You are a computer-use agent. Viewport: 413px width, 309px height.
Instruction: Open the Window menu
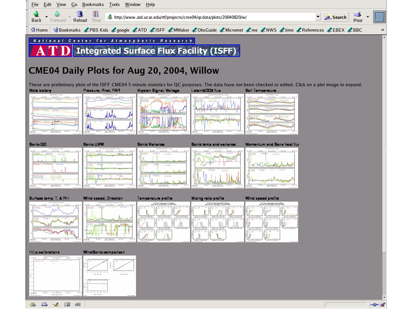(132, 4)
